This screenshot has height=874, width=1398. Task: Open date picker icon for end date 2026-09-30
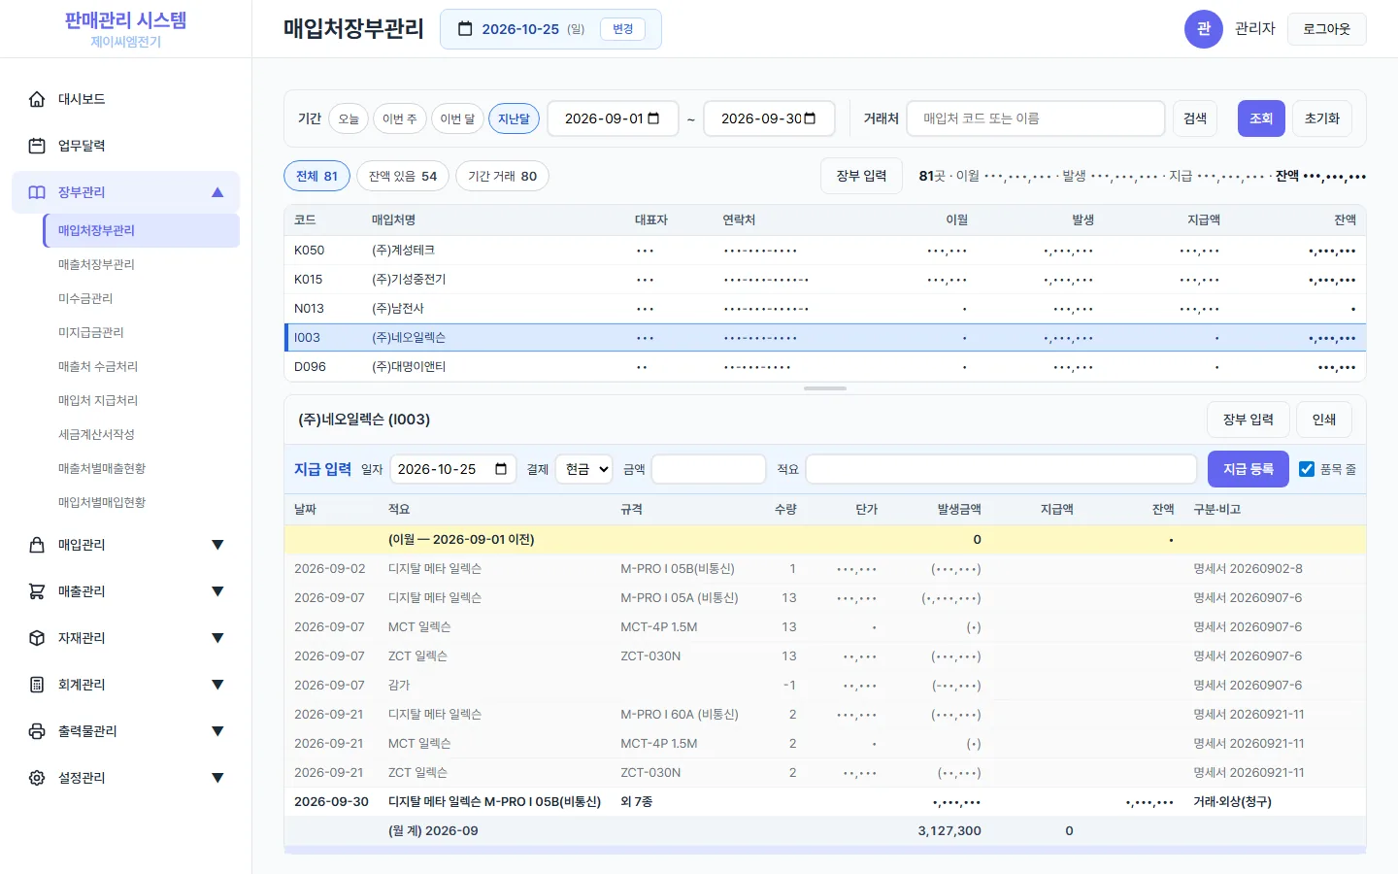(x=810, y=118)
